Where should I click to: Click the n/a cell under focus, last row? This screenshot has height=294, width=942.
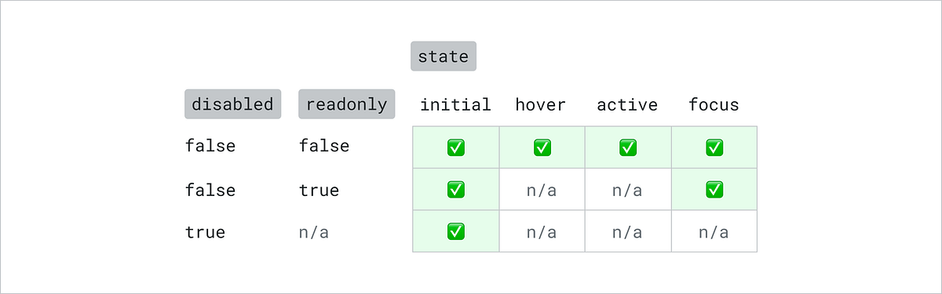[x=714, y=233]
